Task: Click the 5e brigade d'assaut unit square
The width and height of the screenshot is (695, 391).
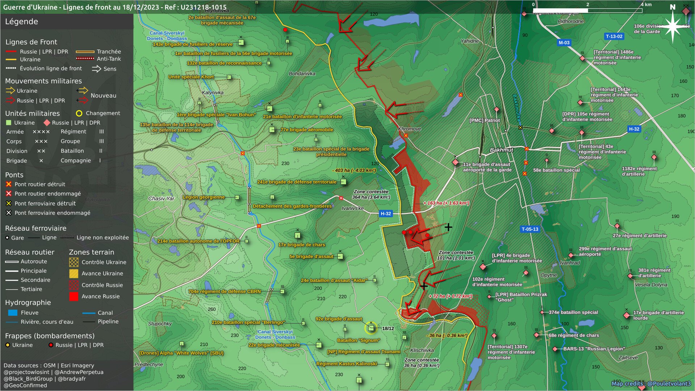Action: tap(340, 256)
